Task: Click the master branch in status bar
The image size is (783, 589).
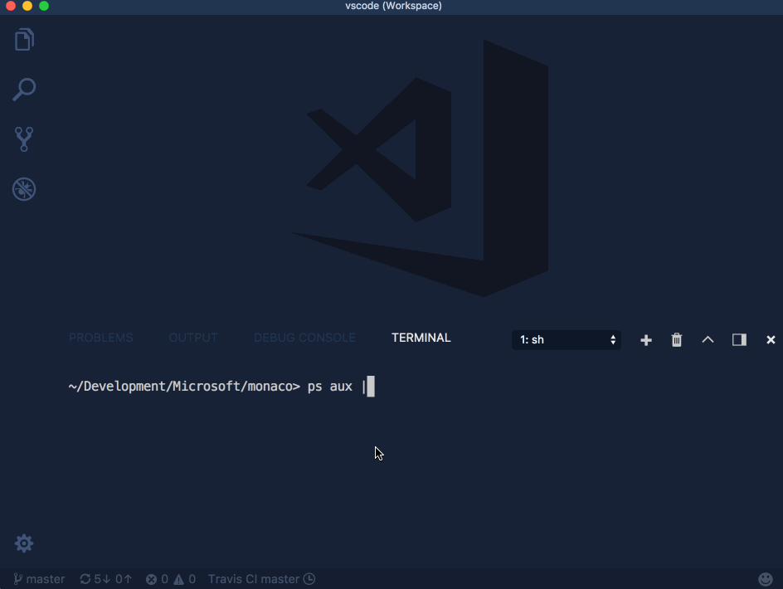Action: click(39, 579)
